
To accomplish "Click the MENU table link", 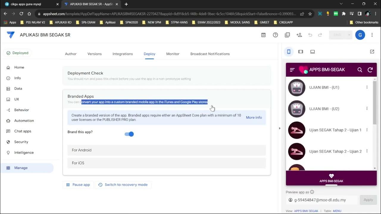I will click(x=337, y=211).
